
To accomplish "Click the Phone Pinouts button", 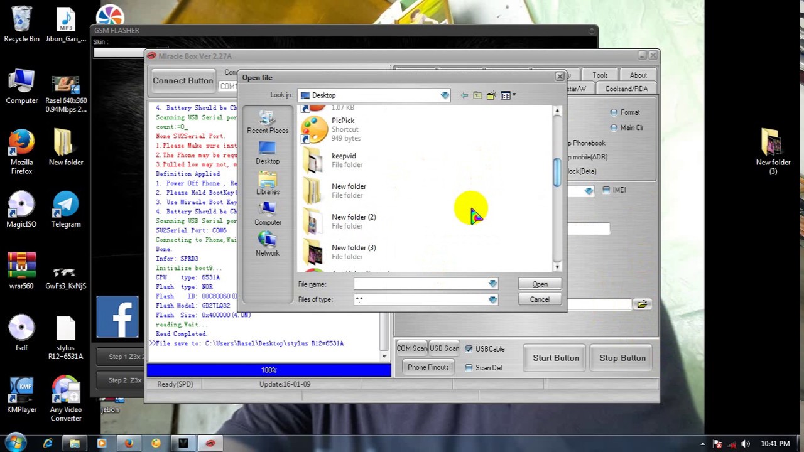I will 428,367.
